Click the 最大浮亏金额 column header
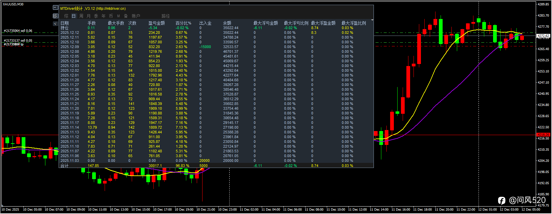Viewport: 552px width, 214px height. tap(266, 23)
